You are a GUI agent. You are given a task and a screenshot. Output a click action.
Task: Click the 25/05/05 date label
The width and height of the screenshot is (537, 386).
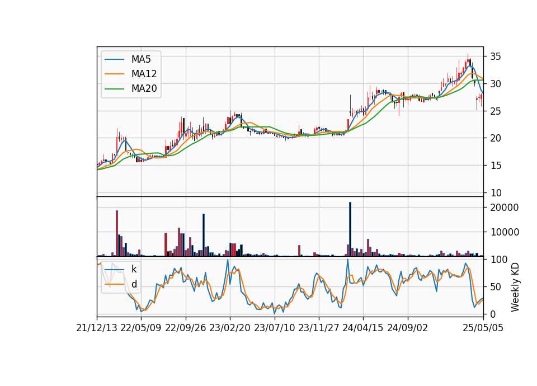[483, 328]
